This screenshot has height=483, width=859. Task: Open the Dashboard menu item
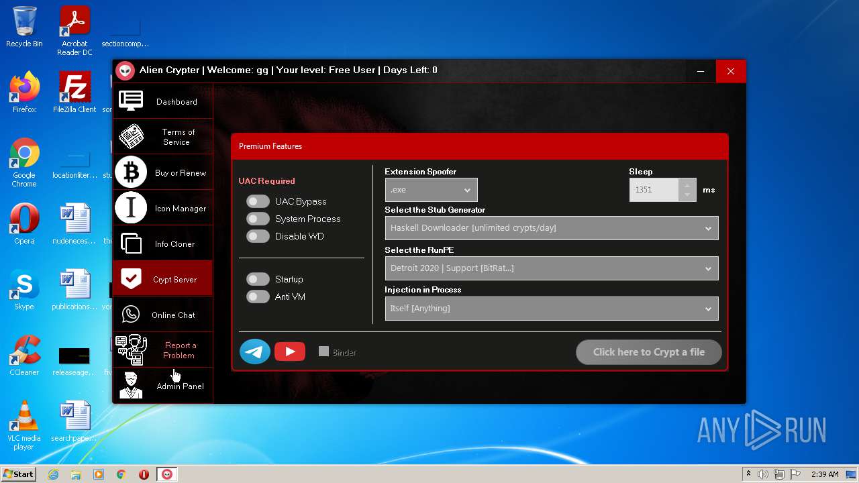[x=163, y=101]
